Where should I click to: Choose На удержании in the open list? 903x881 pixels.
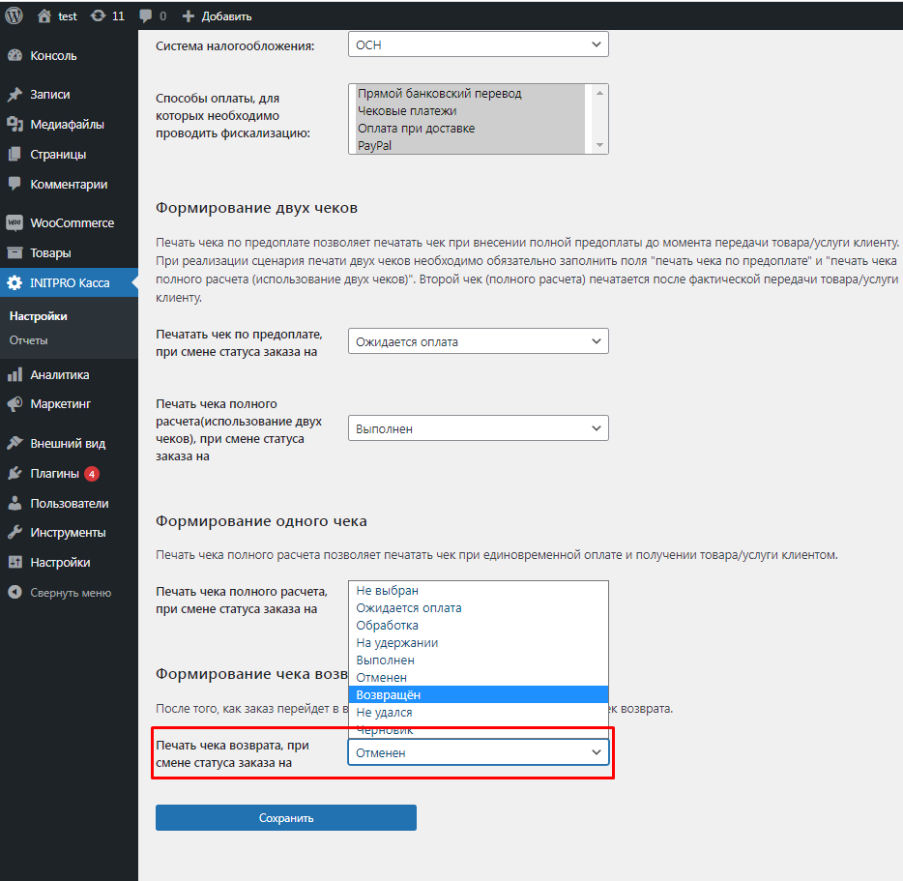pos(478,642)
